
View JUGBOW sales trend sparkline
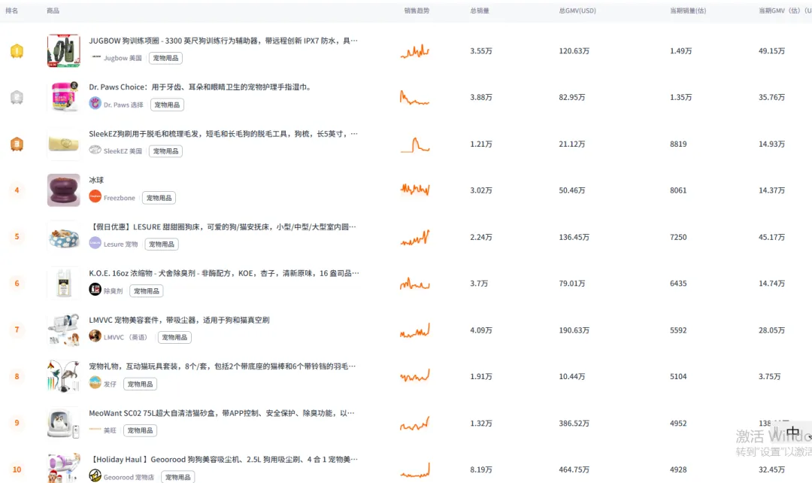click(415, 51)
